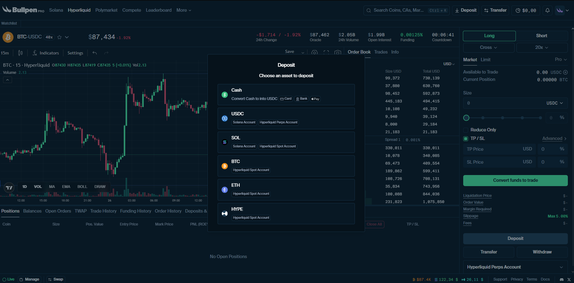
Task: Star BTC-USDC to add to watchlist
Action: click(x=59, y=37)
